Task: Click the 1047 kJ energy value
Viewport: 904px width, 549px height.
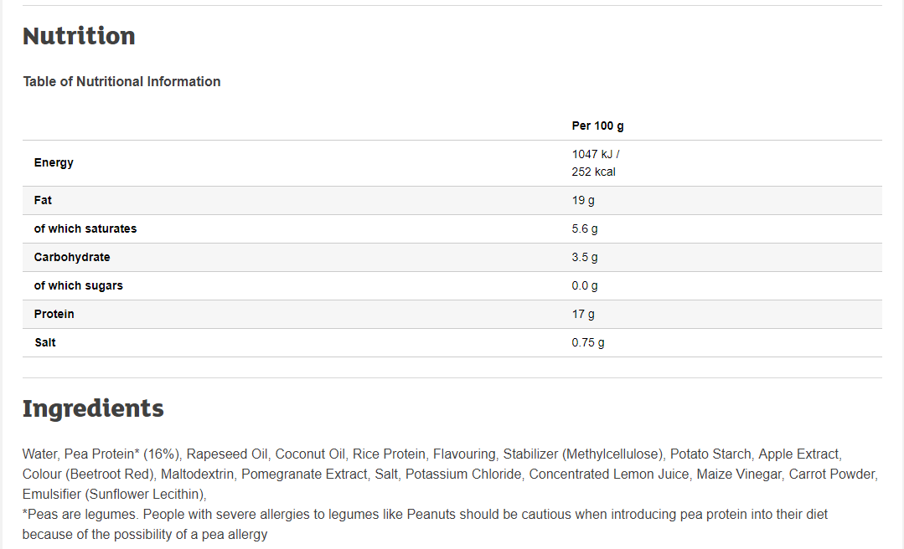Action: pyautogui.click(x=595, y=154)
